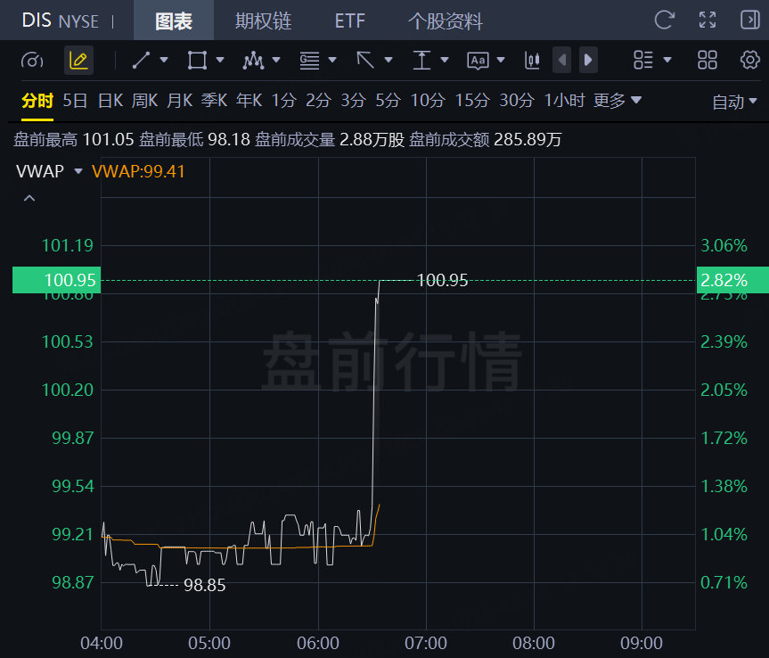This screenshot has width=769, height=658.
Task: Open chart settings gear
Action: tap(750, 60)
